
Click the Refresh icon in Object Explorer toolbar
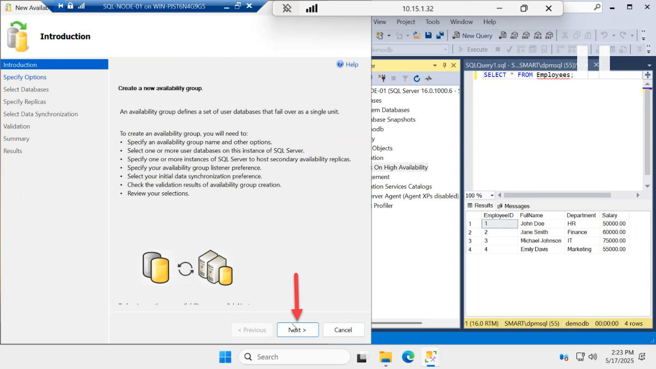(x=417, y=78)
